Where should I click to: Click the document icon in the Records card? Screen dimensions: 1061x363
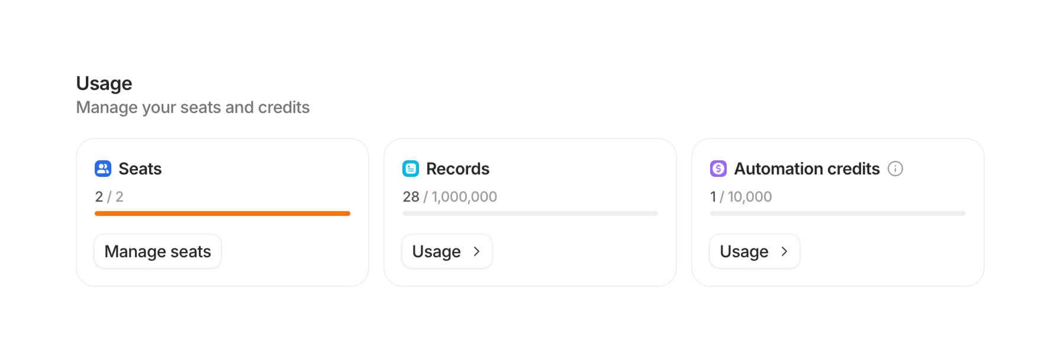tap(411, 168)
